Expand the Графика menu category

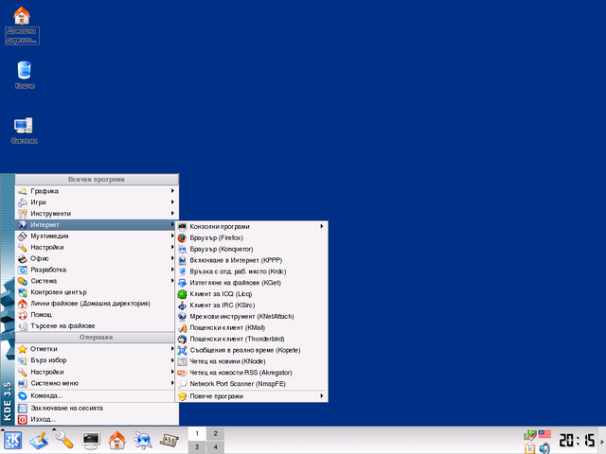click(97, 191)
